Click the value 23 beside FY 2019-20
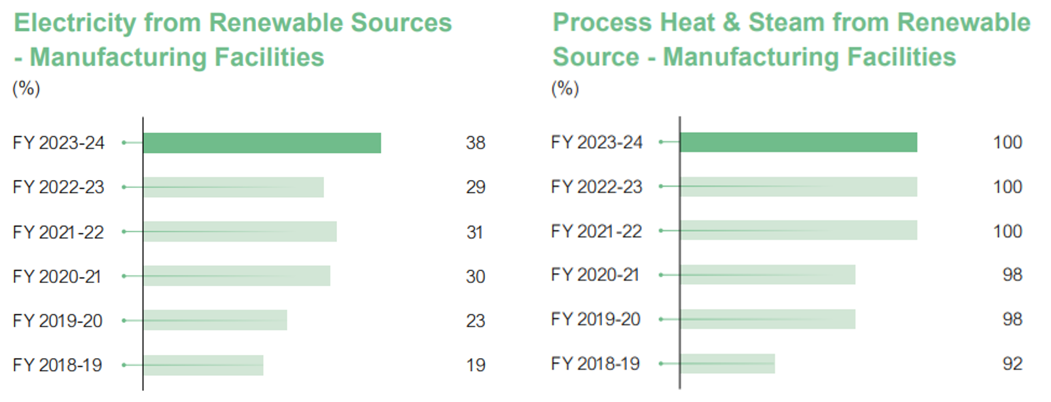 [476, 321]
